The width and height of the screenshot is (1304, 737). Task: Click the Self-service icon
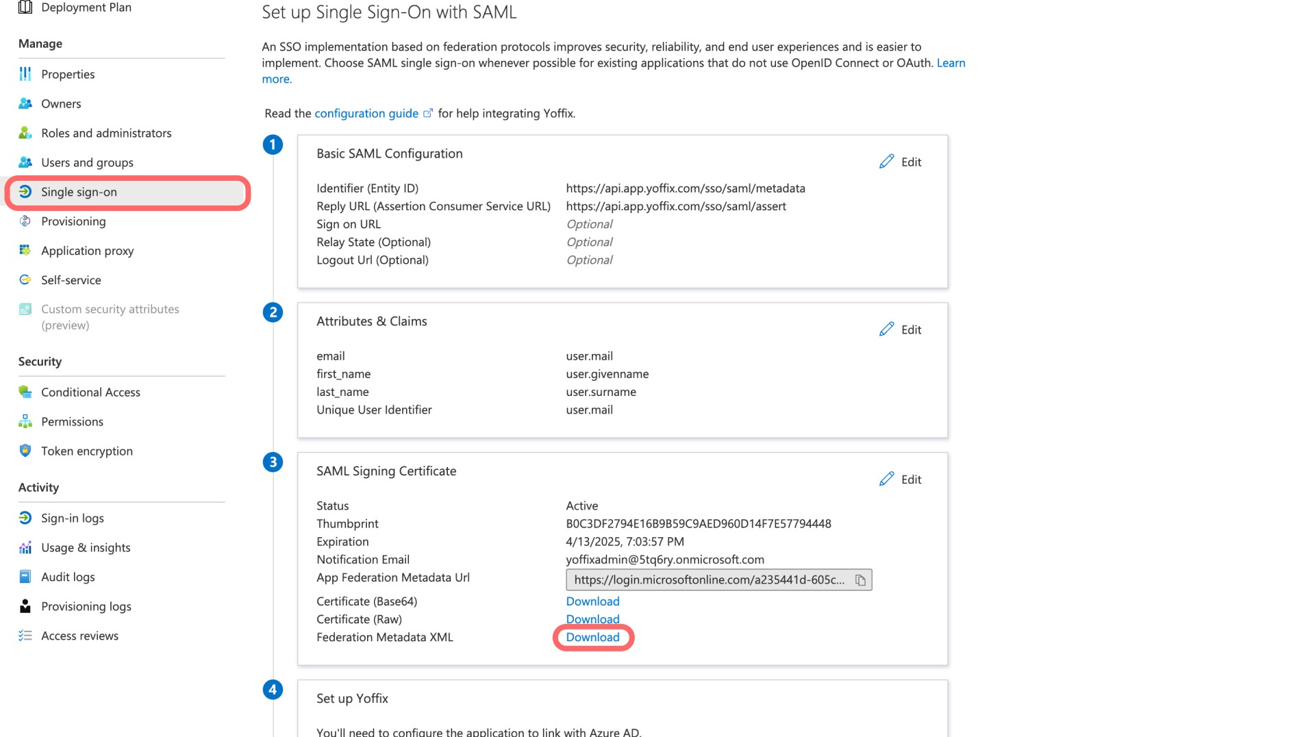tap(25, 280)
